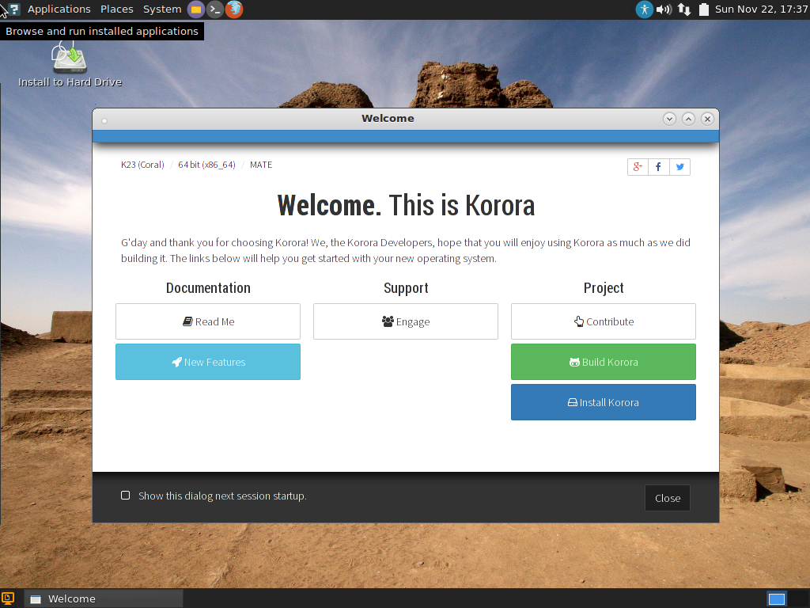Open the New Features page
This screenshot has width=810, height=608.
click(208, 362)
